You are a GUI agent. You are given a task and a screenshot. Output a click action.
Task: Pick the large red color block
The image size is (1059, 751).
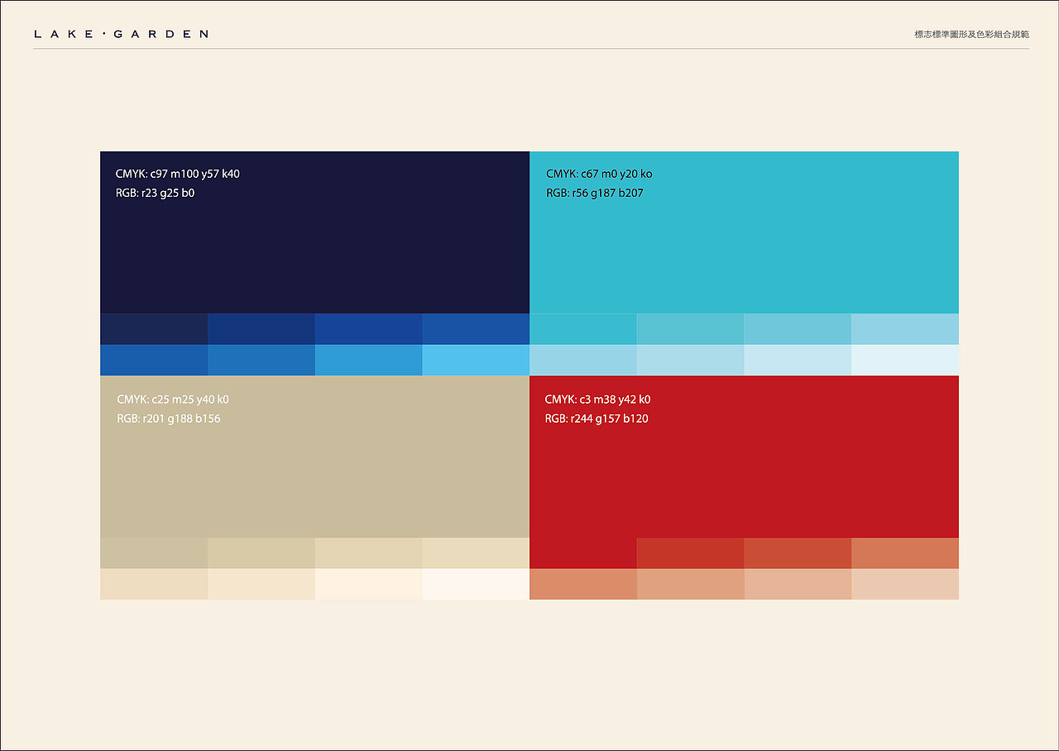744,457
